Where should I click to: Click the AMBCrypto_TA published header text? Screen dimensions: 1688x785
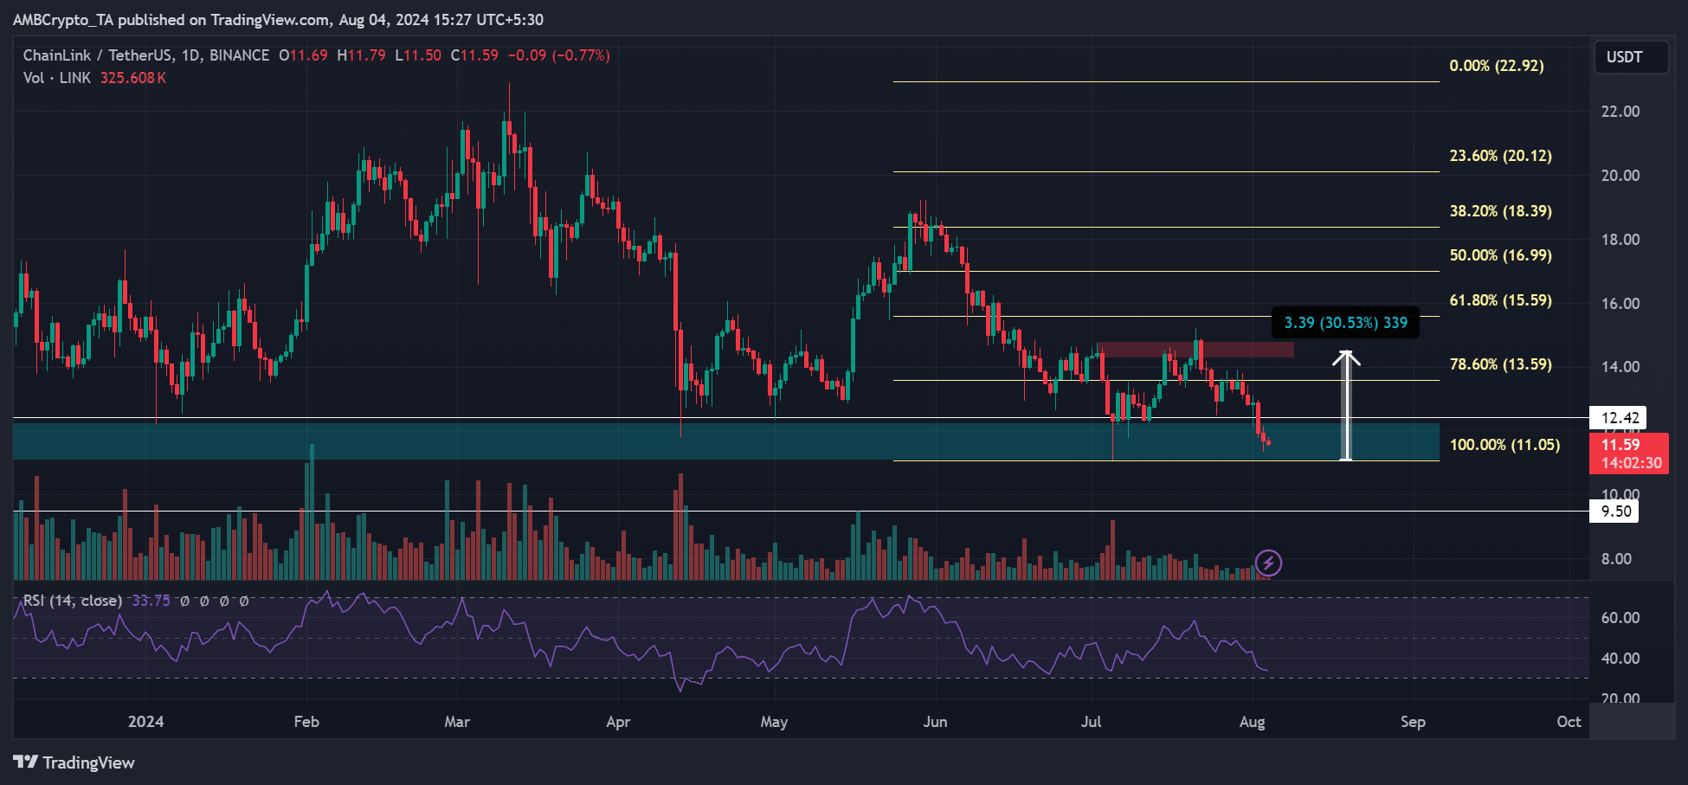click(278, 19)
